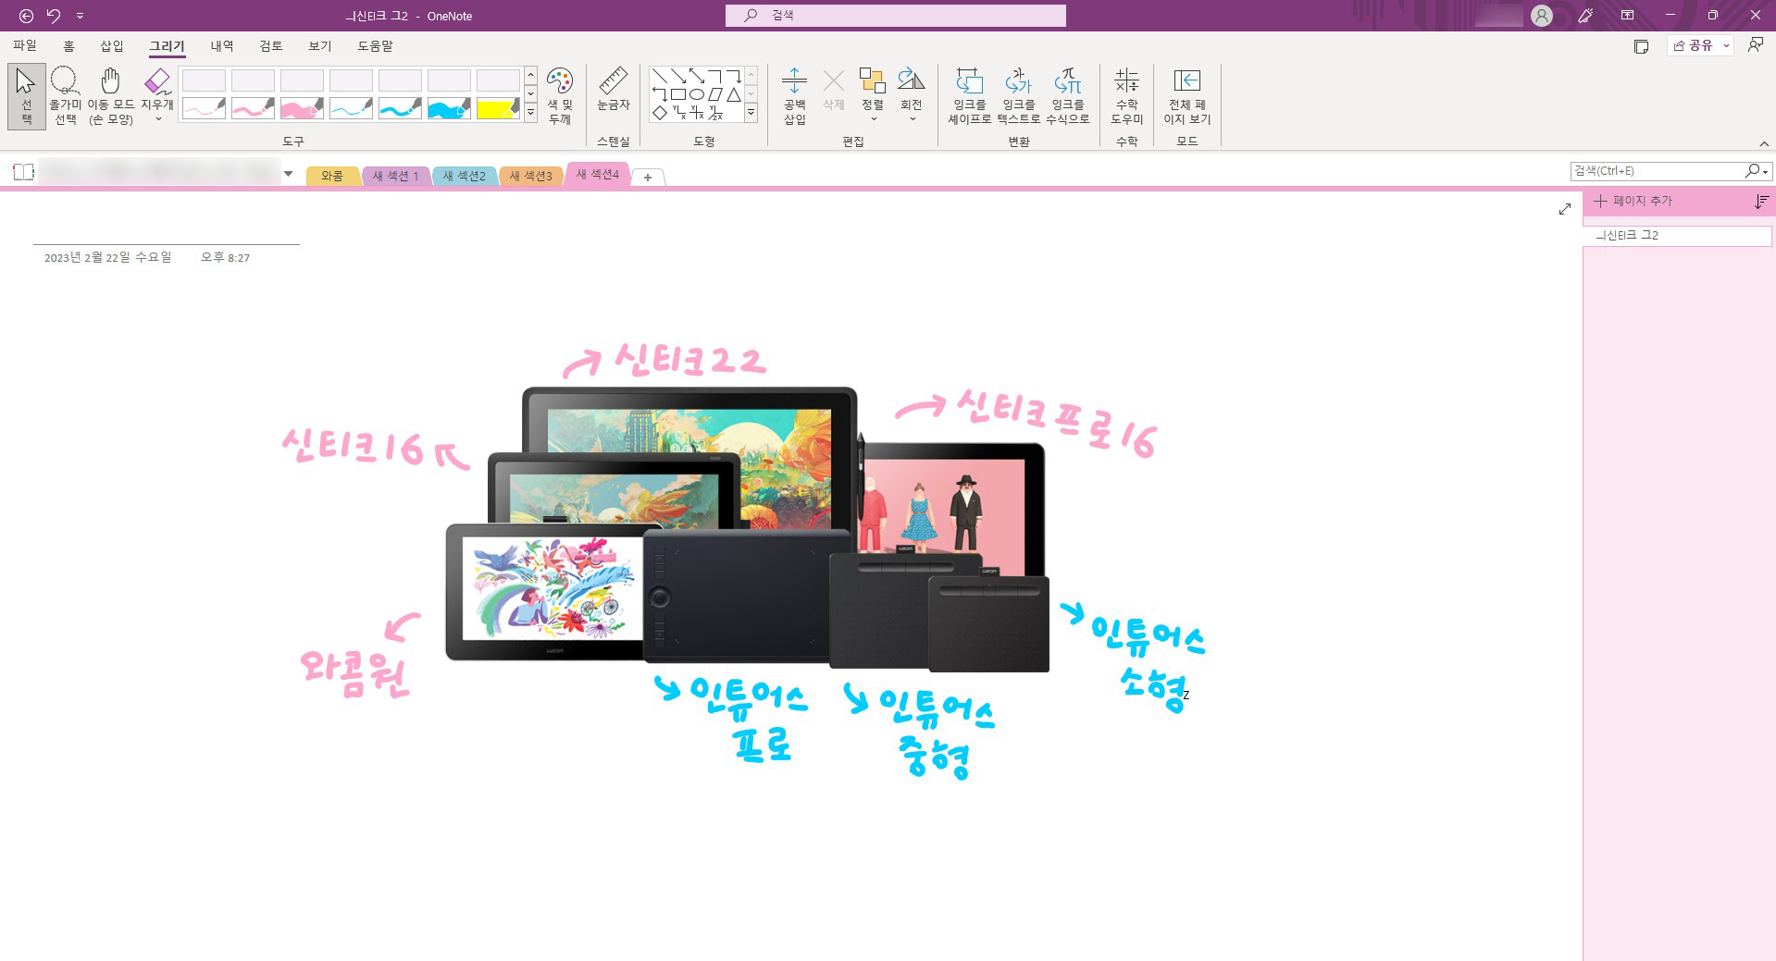Convert ink with 잉크를 수식으로
The width and height of the screenshot is (1776, 961).
[1067, 96]
